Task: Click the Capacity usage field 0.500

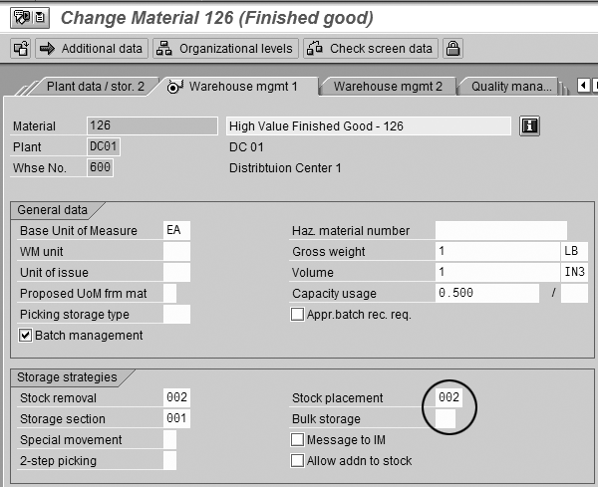Action: 487,294
